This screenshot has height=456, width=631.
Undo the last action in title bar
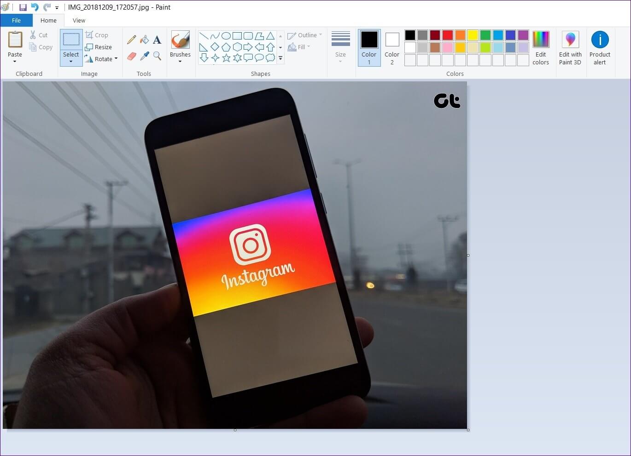click(x=35, y=7)
